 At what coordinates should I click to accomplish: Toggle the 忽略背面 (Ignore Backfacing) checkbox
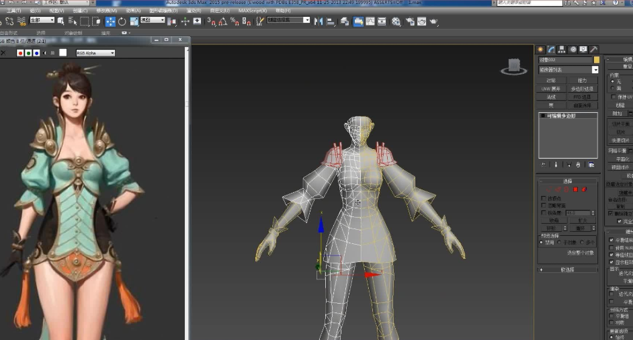[544, 205]
